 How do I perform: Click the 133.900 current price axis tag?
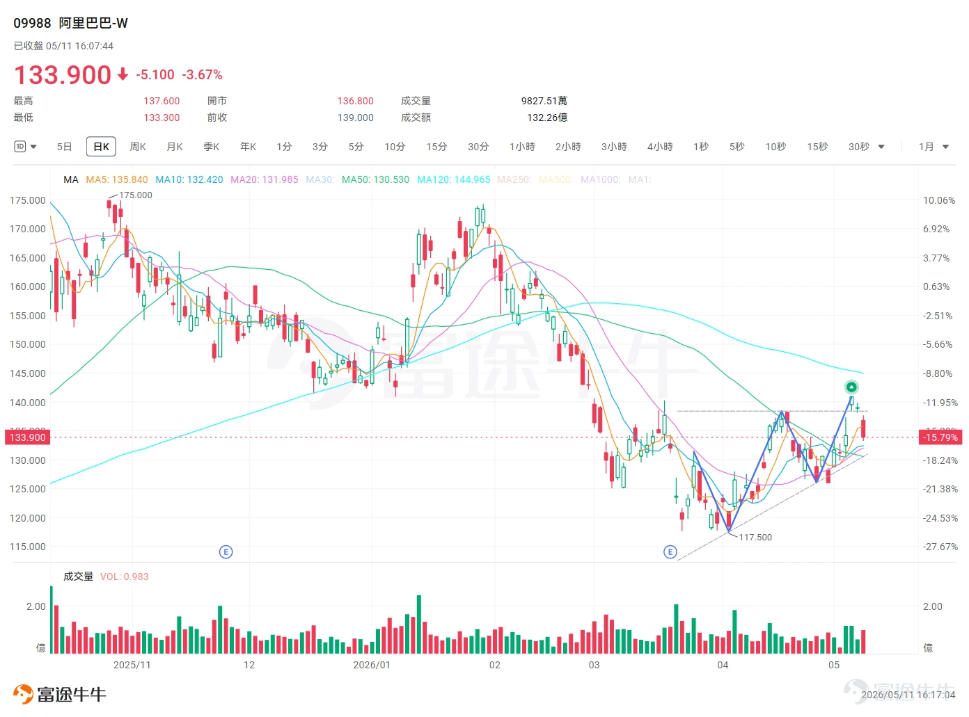click(x=28, y=437)
